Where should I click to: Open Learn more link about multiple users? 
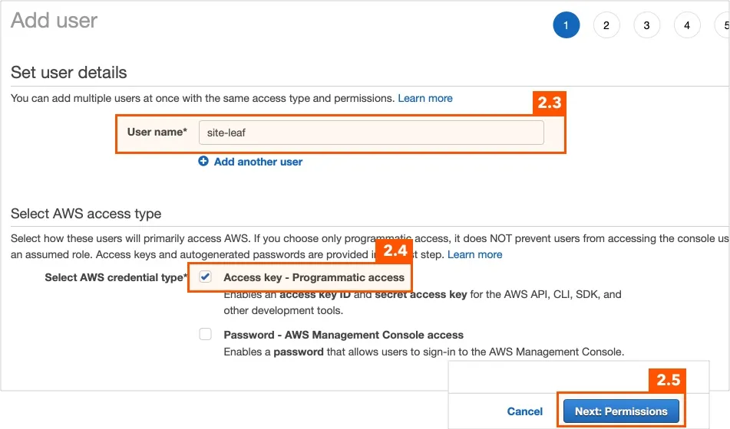(x=425, y=99)
